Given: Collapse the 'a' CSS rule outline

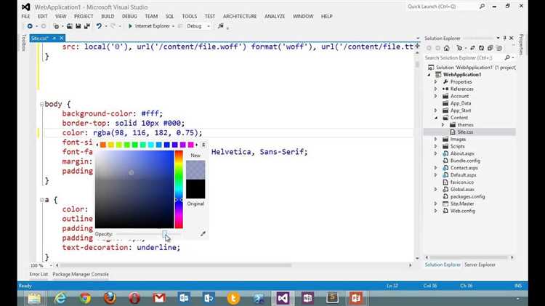Looking at the screenshot, I should pyautogui.click(x=41, y=200).
